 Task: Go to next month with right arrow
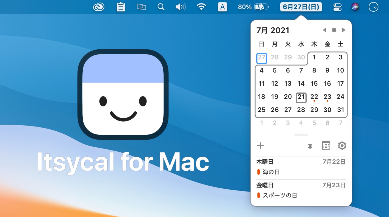(x=344, y=30)
